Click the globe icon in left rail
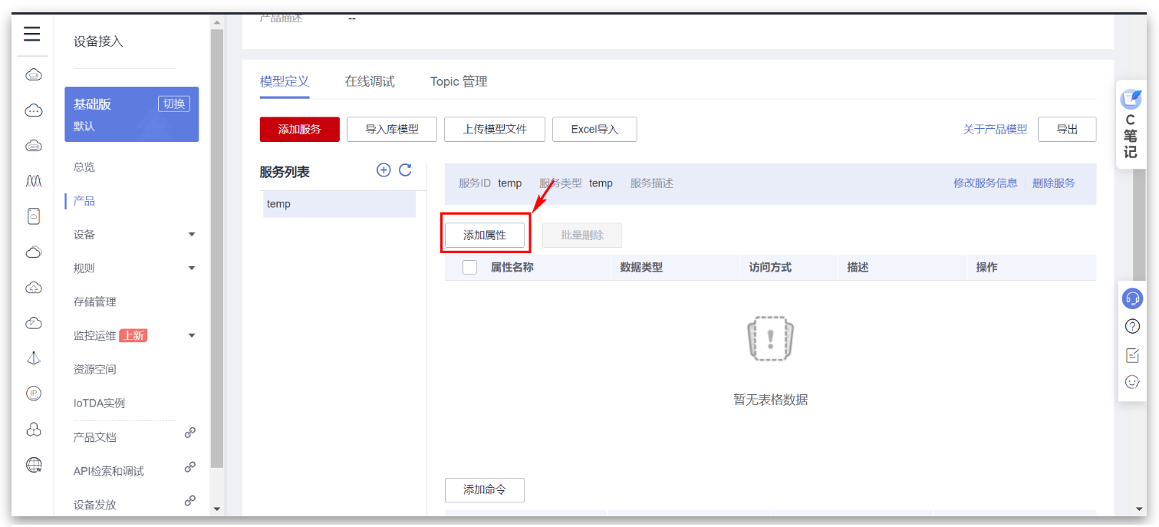Screen dimensions: 1159x527 click(33, 464)
